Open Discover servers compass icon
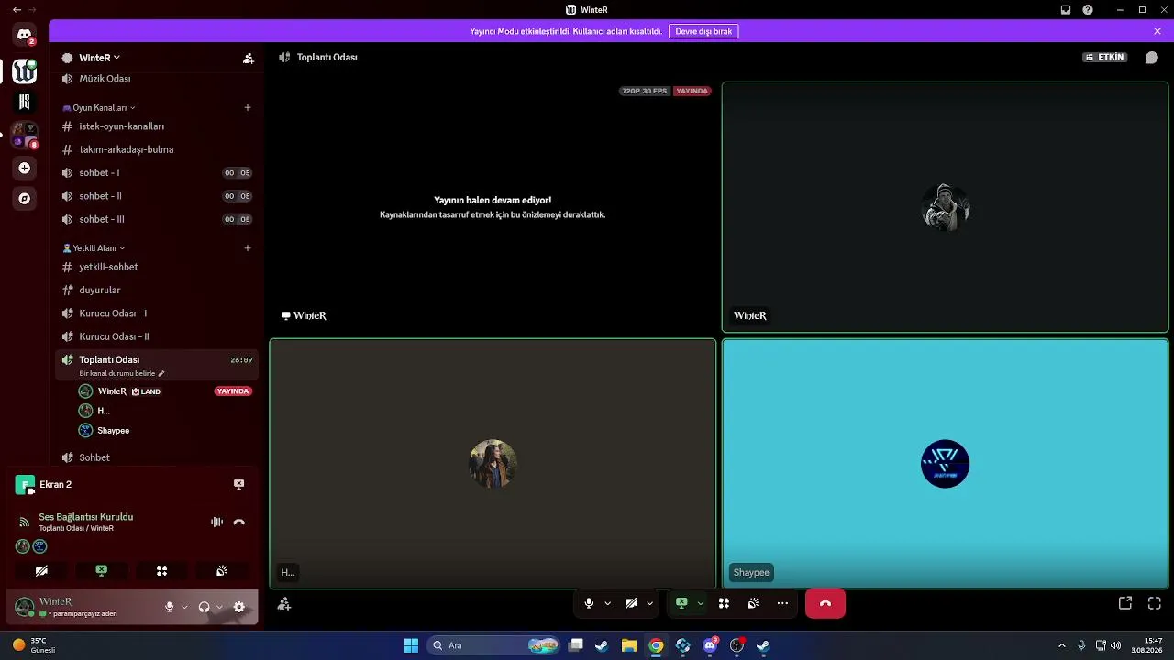The image size is (1174, 660). 24,198
